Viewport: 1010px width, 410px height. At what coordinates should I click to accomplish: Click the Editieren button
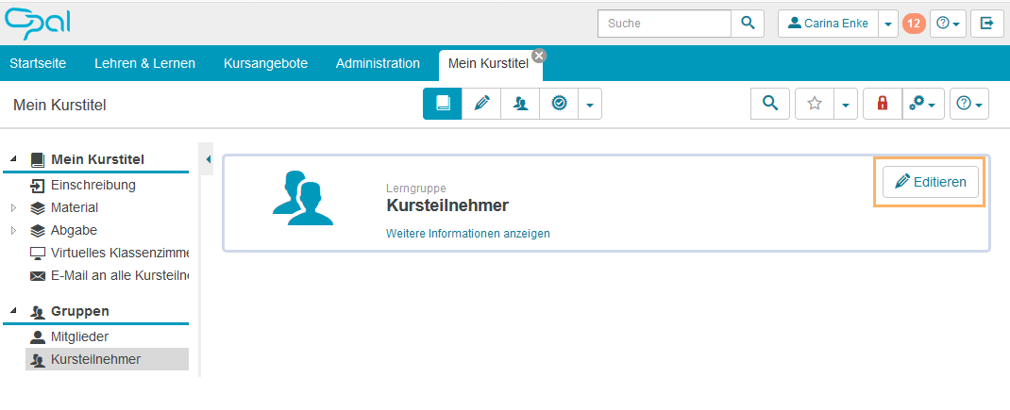[930, 182]
